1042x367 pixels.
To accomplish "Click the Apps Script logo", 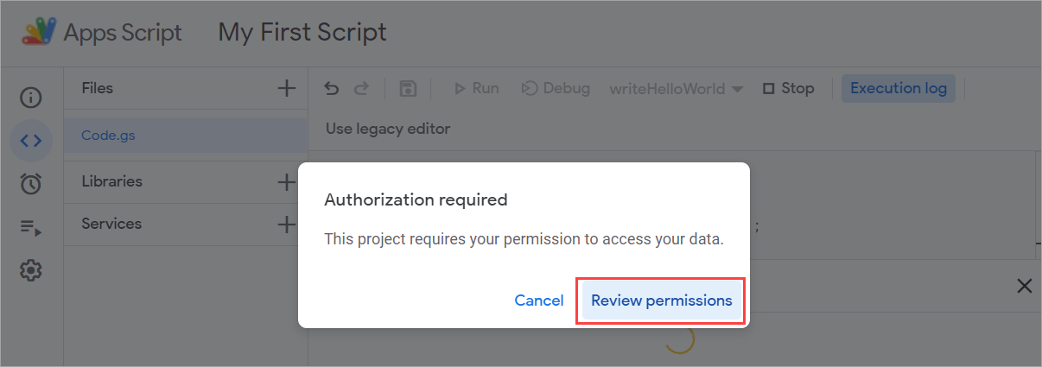I will click(40, 33).
